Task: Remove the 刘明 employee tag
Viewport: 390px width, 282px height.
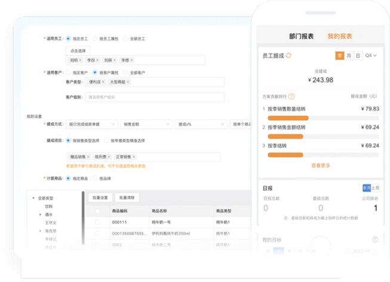Action: coord(80,60)
